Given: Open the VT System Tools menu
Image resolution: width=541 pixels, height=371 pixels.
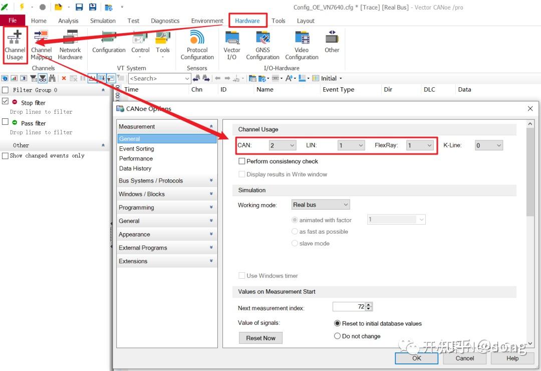Looking at the screenshot, I should click(x=162, y=44).
